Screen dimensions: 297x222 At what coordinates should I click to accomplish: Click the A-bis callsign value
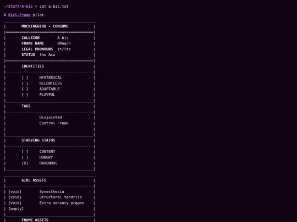[x=63, y=38]
